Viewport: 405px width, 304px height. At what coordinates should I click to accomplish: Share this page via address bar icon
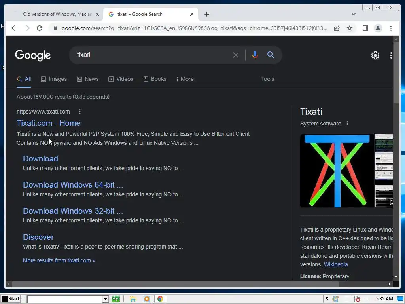(337, 28)
